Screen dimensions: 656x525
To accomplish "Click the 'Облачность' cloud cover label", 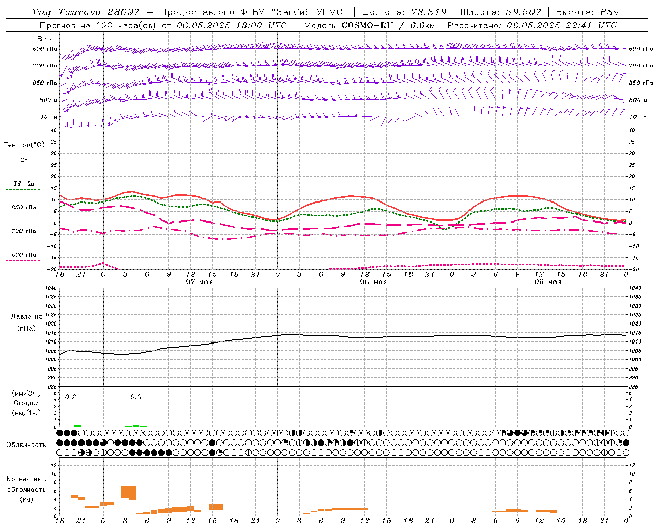I will (26, 445).
